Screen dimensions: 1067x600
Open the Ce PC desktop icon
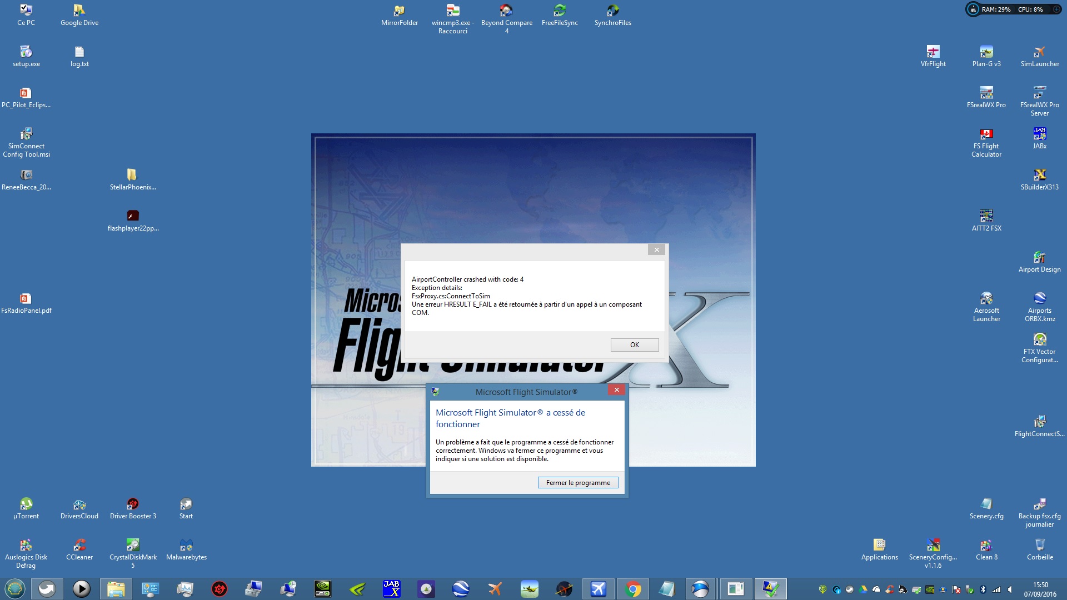[26, 15]
